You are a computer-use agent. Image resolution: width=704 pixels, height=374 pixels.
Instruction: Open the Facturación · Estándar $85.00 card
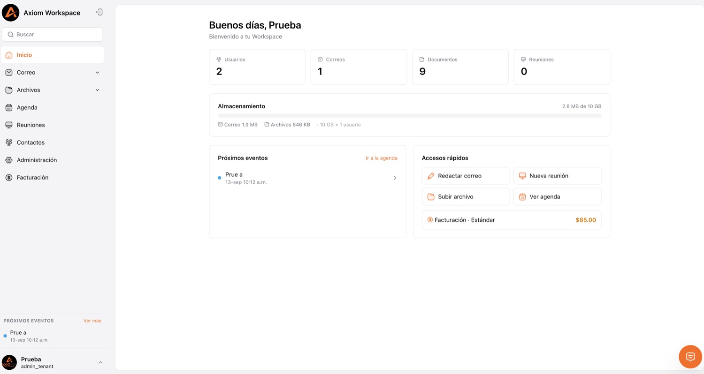512,220
